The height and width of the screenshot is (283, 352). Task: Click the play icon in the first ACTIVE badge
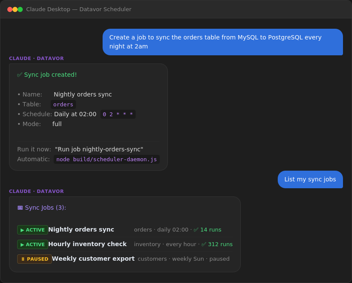point(22,229)
